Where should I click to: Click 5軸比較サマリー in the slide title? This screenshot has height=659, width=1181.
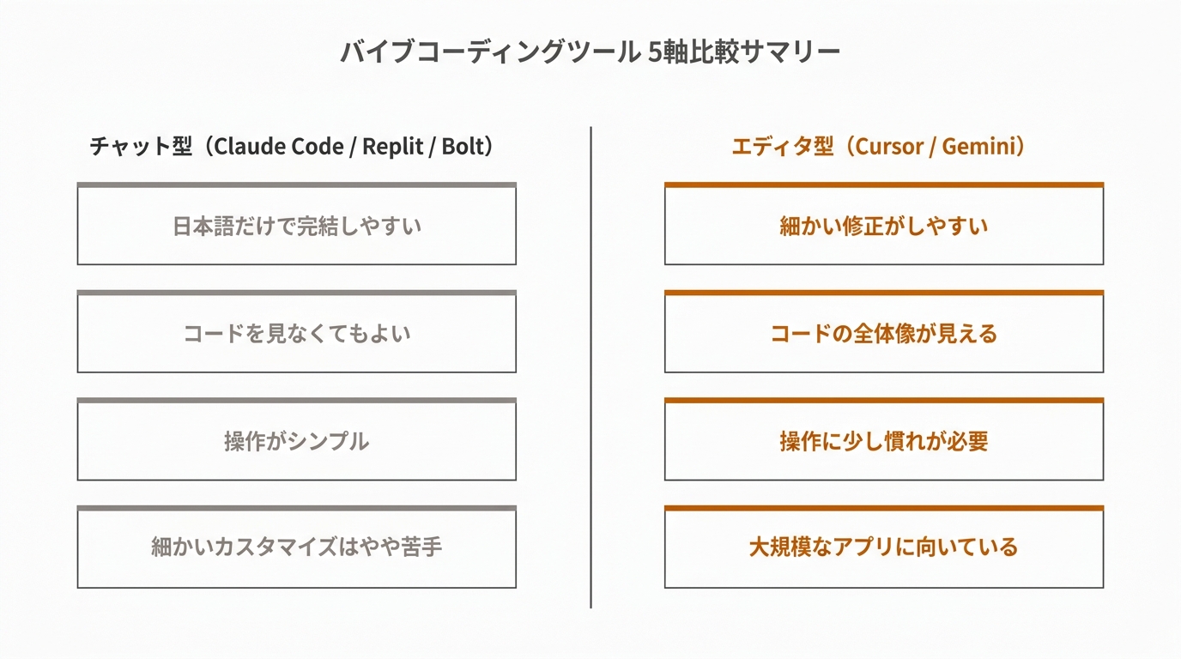(744, 52)
